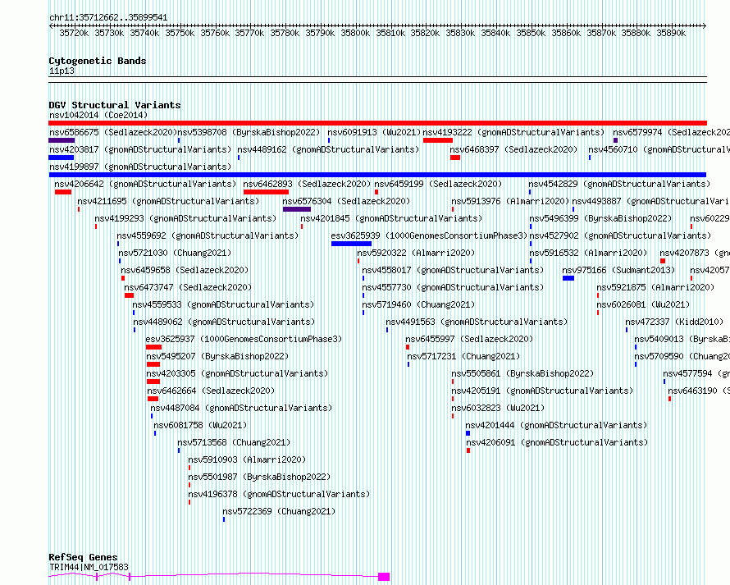The width and height of the screenshot is (730, 585).
Task: Click nsv4487084 (gnomADStructuralVariants) label
Action: [x=241, y=408]
